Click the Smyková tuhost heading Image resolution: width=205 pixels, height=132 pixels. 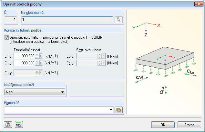pos(88,50)
